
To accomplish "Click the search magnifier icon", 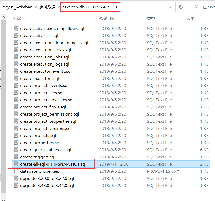I will pyautogui.click(x=196, y=7).
